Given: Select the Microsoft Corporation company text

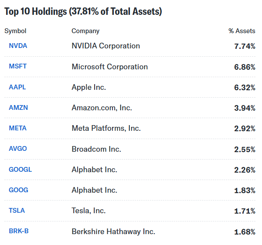Looking at the screenshot, I should click(x=110, y=67).
